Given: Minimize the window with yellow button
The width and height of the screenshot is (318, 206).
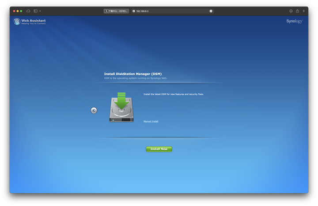Looking at the screenshot, I should click(18, 11).
